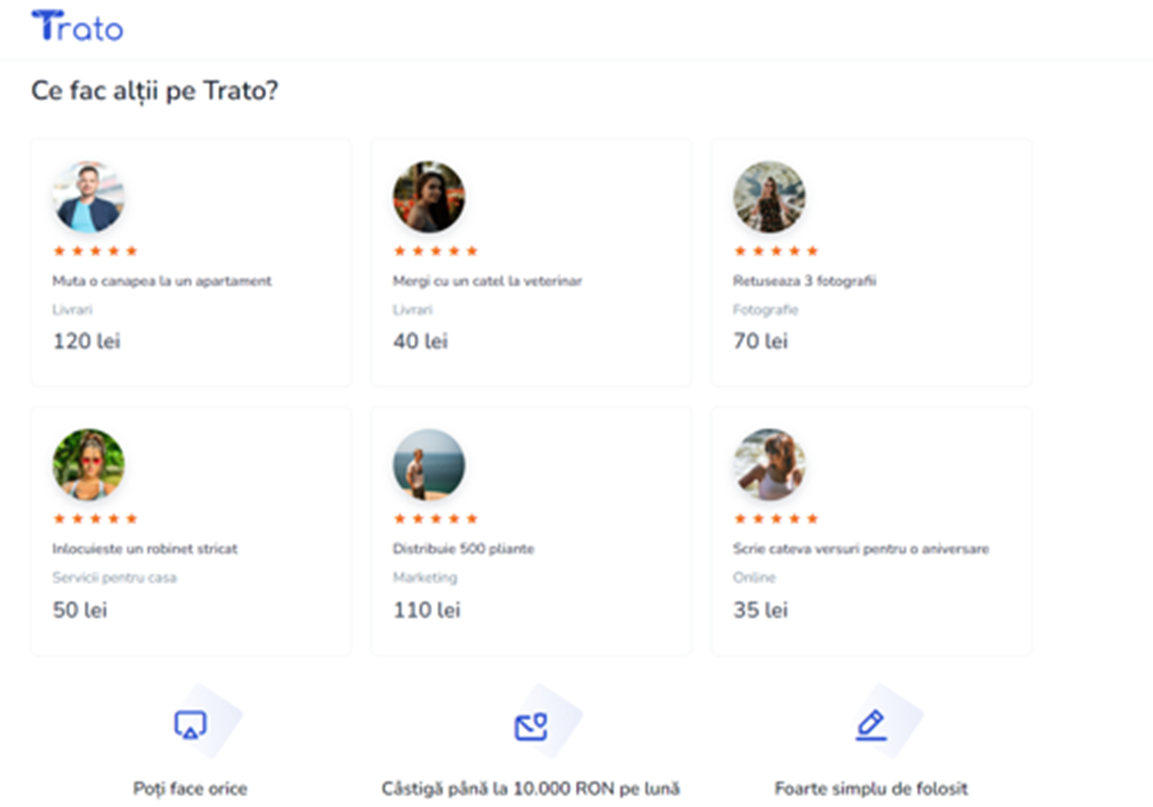Click the avatar on the 'Scrie cateva versuri' card
This screenshot has width=1153, height=807.
click(x=769, y=465)
